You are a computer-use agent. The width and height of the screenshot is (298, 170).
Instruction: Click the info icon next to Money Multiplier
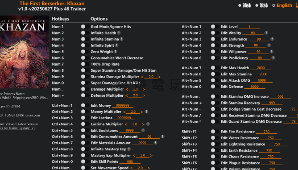146,112
